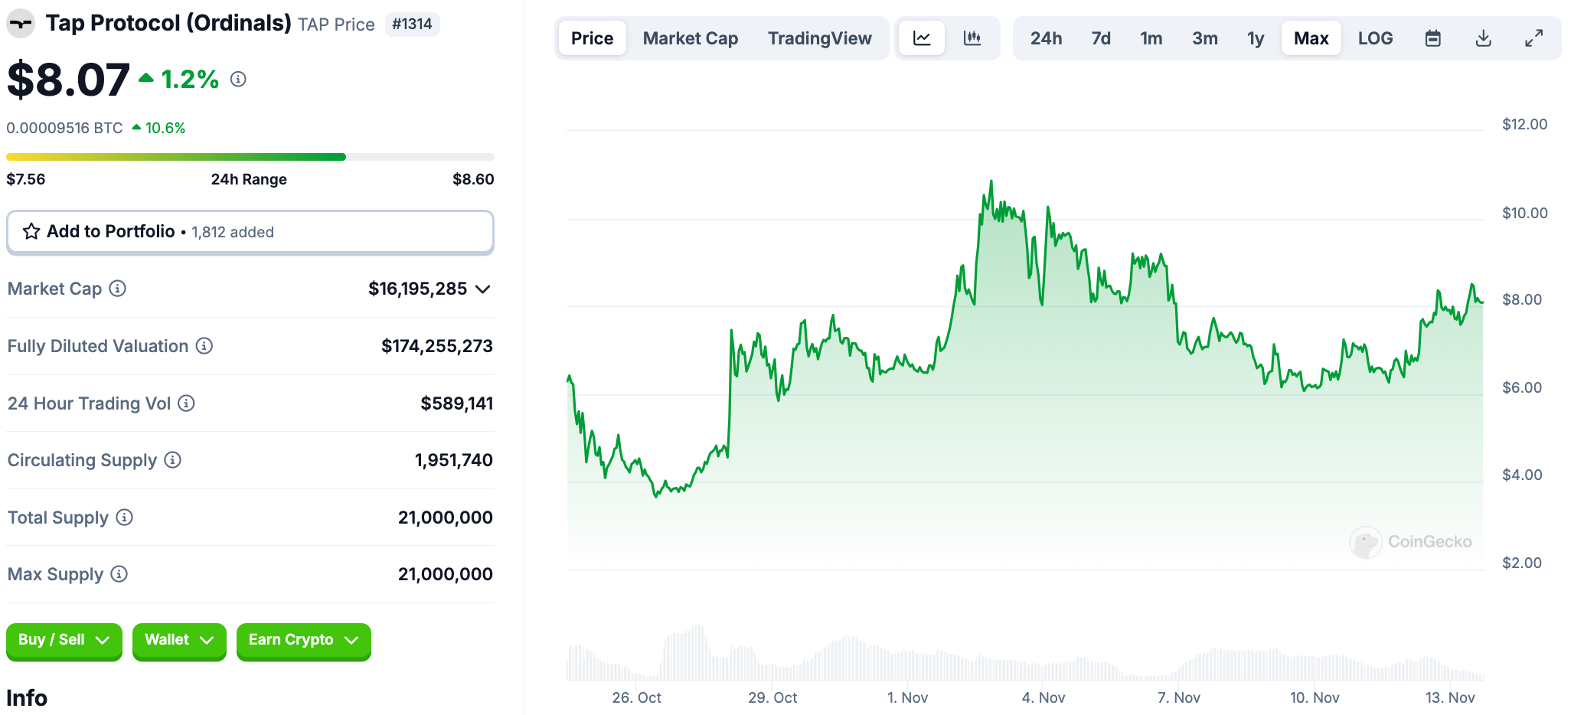Show Market Cap info tooltip icon

pos(117,289)
